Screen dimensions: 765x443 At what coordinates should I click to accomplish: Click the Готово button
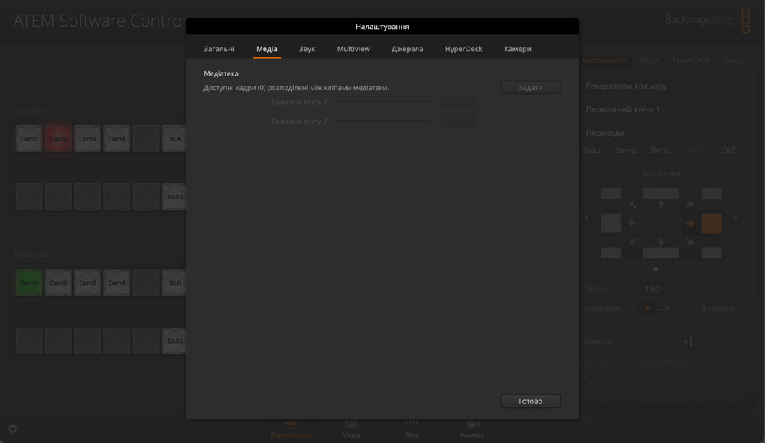(x=530, y=401)
